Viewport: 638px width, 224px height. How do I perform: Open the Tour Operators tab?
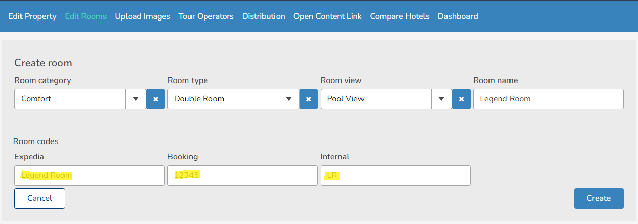206,16
